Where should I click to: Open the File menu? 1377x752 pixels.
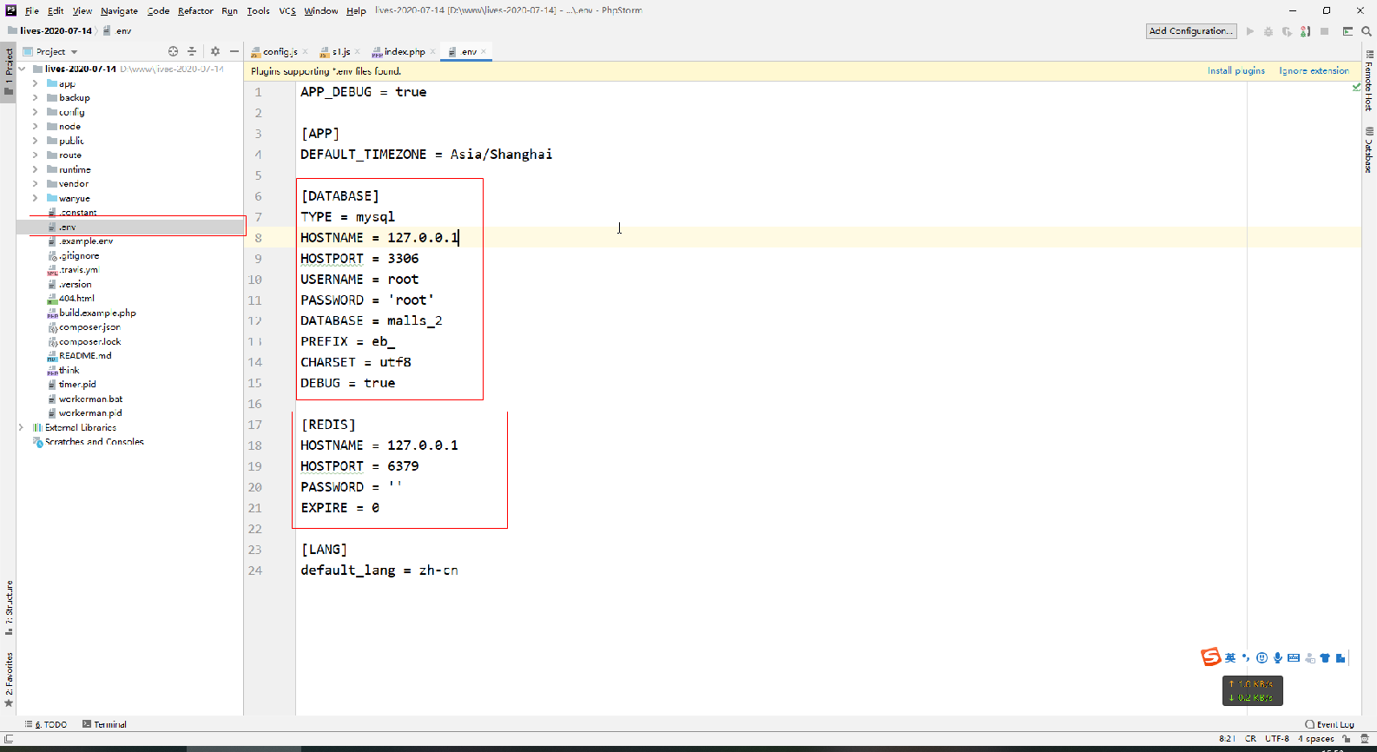[x=32, y=10]
